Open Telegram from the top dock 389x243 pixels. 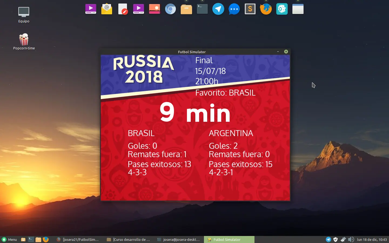click(218, 9)
